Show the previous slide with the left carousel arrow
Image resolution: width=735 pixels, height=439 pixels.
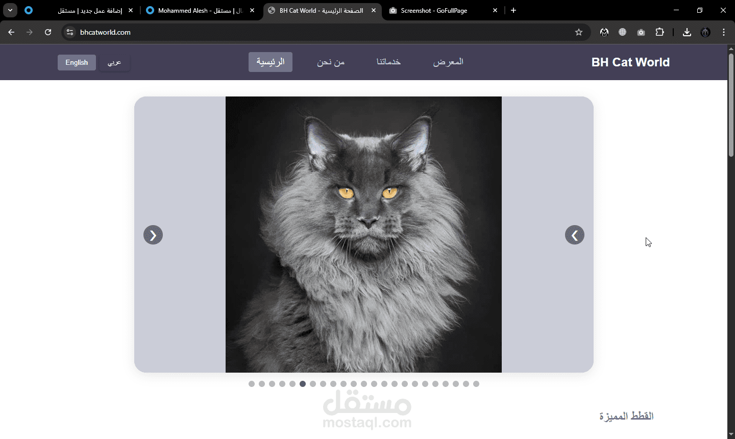153,235
